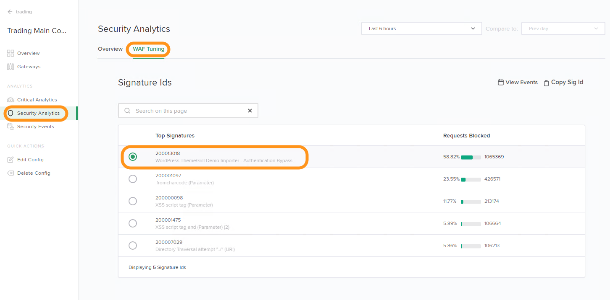Viewport: 610px width, 300px height.
Task: Select radio for signature 200001475
Action: [133, 223]
